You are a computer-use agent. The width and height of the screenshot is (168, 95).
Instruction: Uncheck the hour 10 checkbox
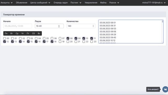click(84, 38)
